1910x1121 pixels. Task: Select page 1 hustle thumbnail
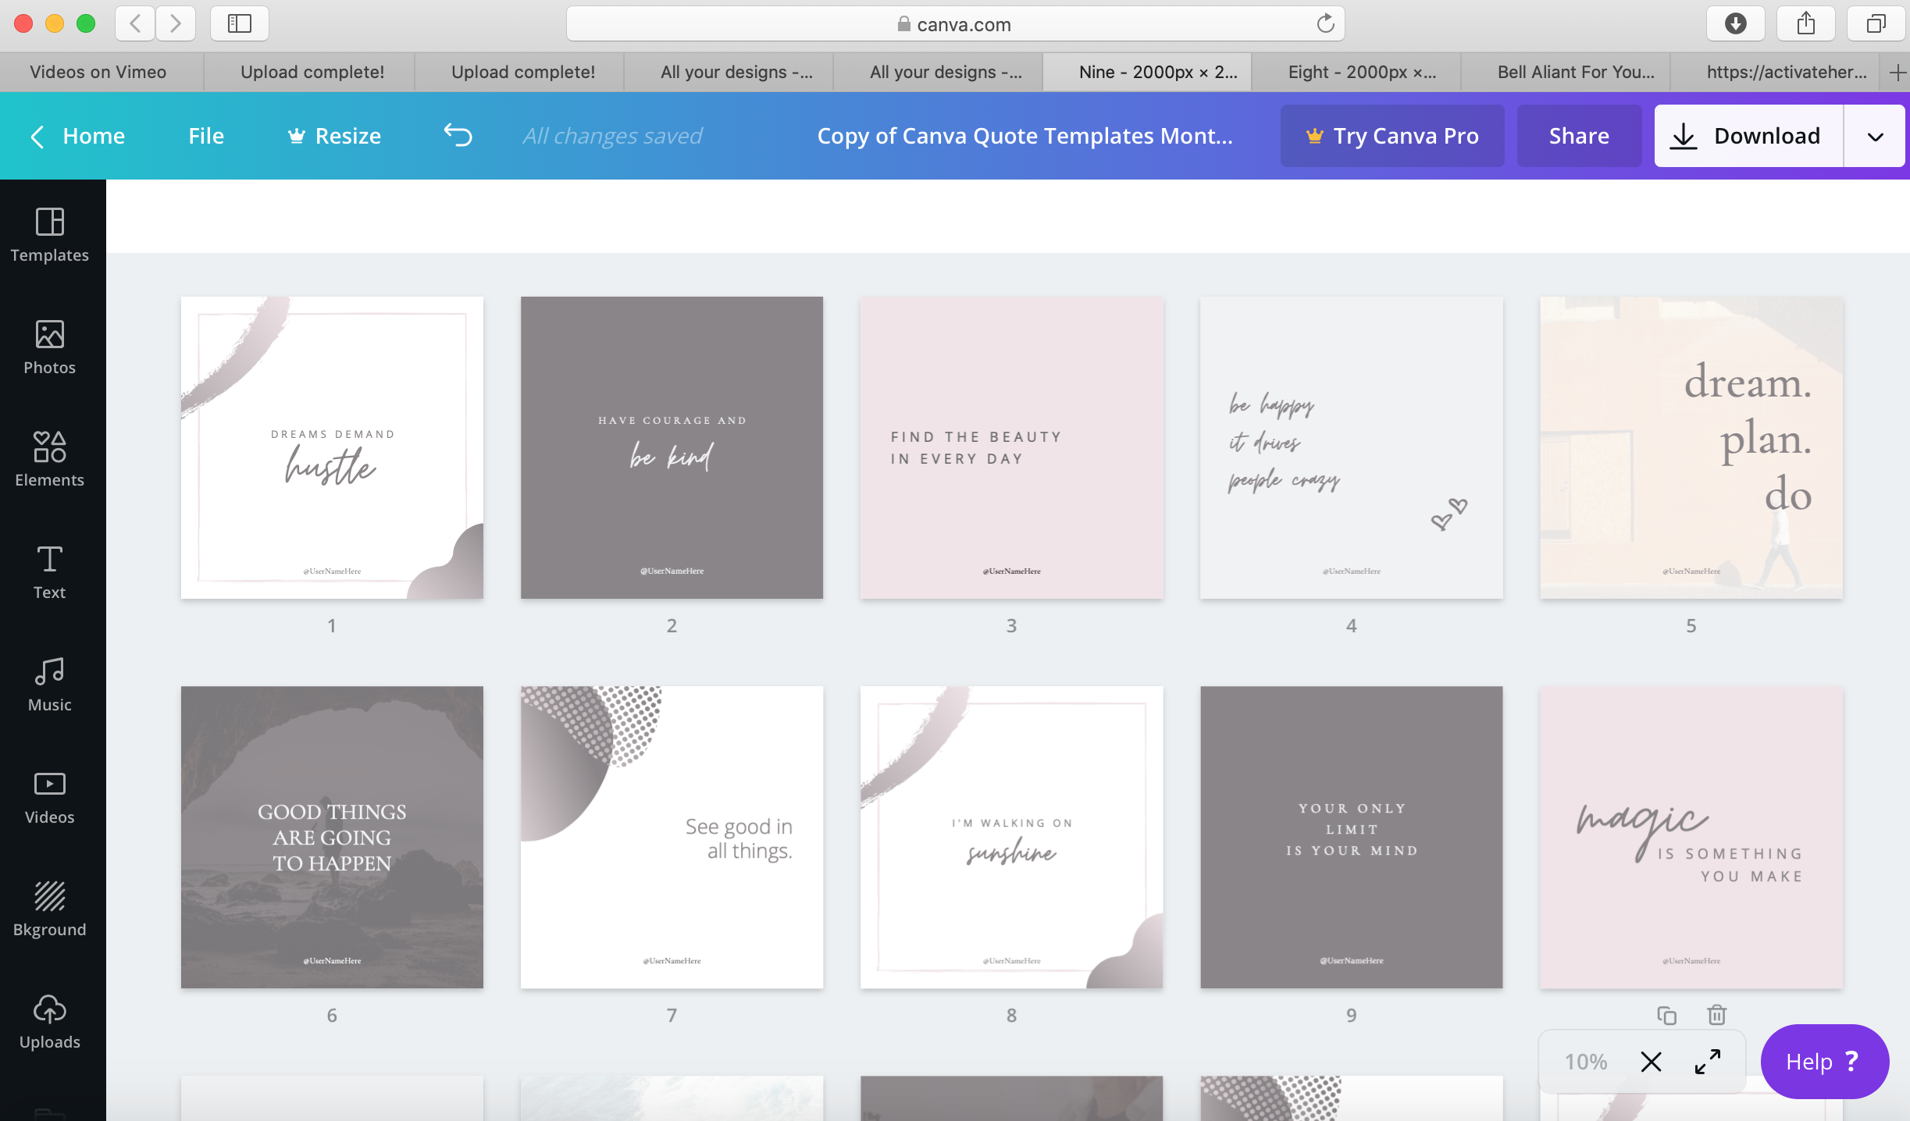coord(332,447)
